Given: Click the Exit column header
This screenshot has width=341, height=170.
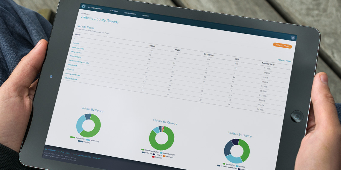Looking at the screenshot, I should pyautogui.click(x=237, y=59).
